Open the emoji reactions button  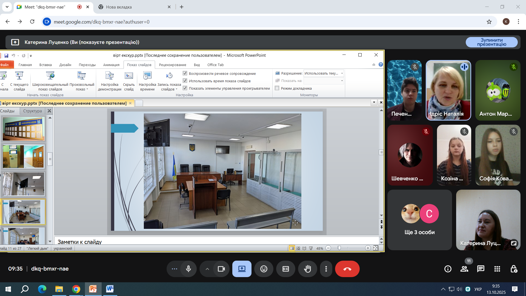click(264, 269)
